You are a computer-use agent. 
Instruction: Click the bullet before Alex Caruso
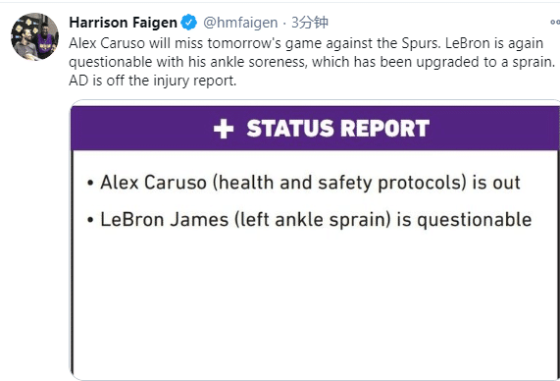point(90,184)
